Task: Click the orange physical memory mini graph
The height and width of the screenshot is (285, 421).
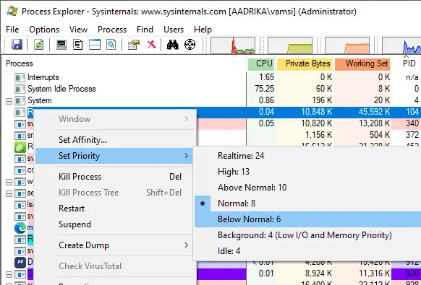Action: (347, 45)
